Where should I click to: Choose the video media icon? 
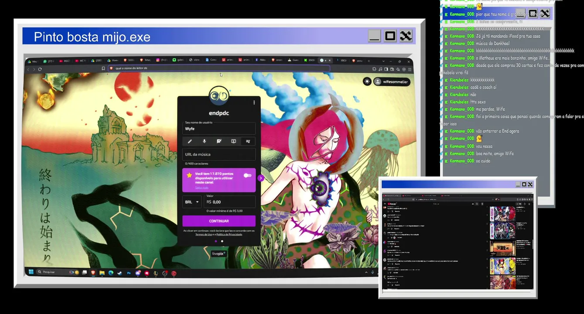tap(233, 141)
